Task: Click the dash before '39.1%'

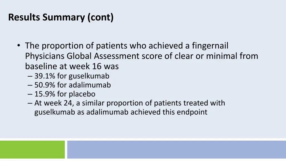Action: click(x=30, y=76)
